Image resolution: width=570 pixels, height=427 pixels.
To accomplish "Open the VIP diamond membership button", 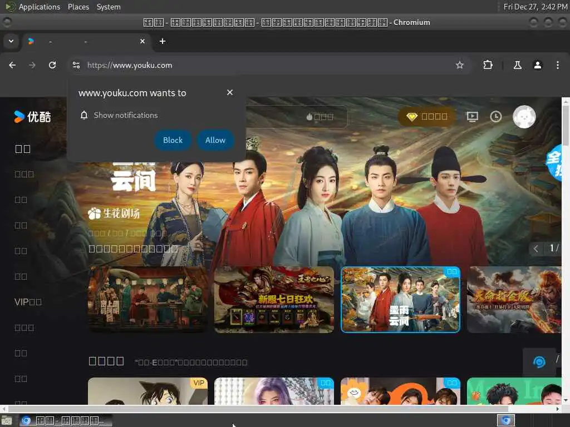I will (427, 117).
